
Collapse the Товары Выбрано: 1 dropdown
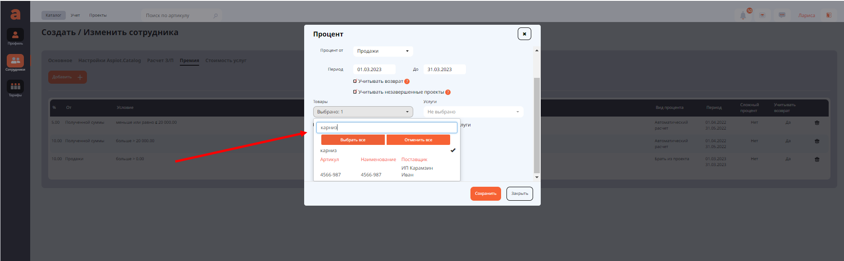click(x=363, y=112)
